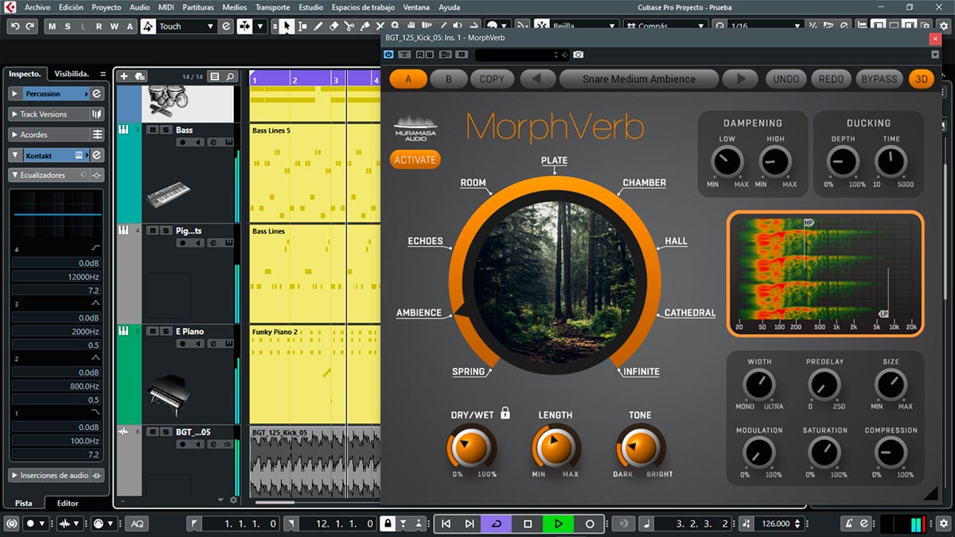The image size is (955, 537).
Task: Select the Erase tool
Action: (334, 26)
